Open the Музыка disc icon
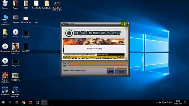 click(x=5, y=62)
